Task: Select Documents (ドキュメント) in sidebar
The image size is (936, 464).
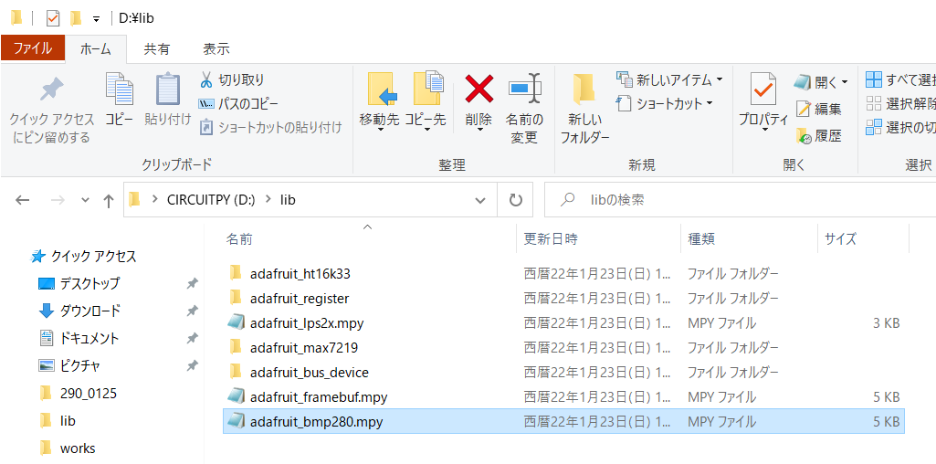Action: point(89,339)
